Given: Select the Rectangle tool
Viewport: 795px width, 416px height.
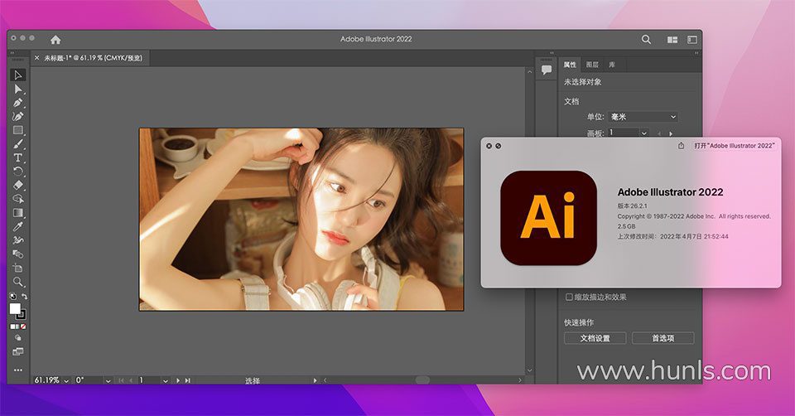Looking at the screenshot, I should coord(18,130).
